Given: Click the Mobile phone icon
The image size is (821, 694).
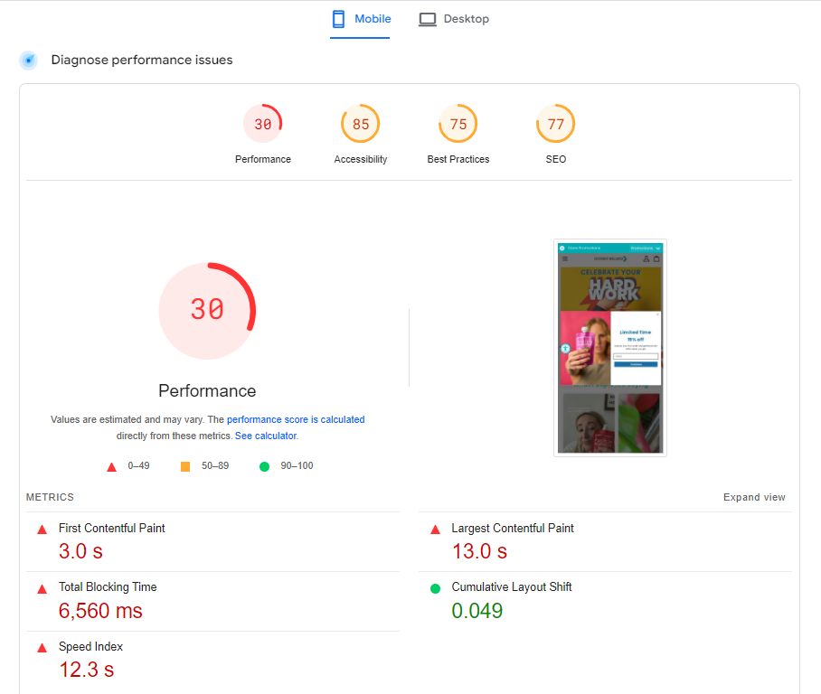Looking at the screenshot, I should click(x=338, y=19).
